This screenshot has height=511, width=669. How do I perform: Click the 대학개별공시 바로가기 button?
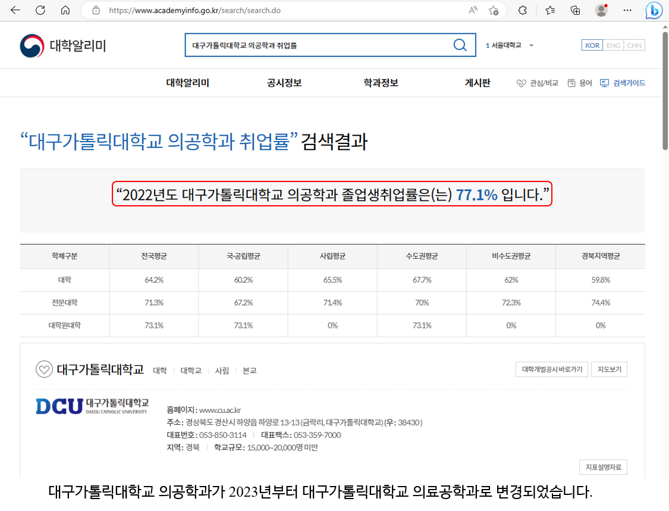(x=552, y=369)
